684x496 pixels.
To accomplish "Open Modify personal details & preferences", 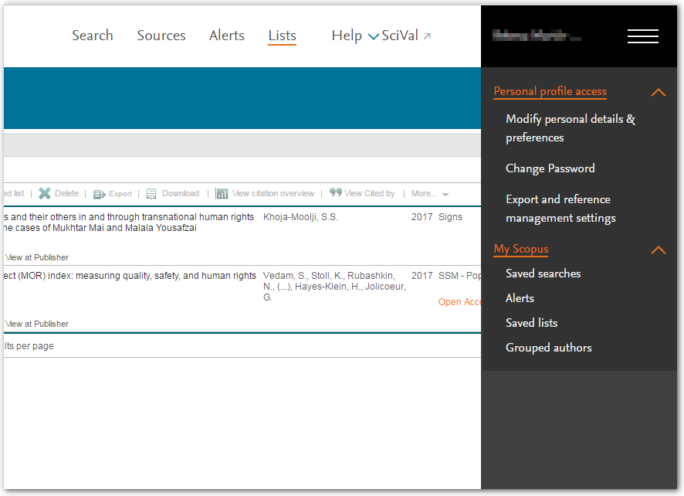I will click(x=571, y=128).
